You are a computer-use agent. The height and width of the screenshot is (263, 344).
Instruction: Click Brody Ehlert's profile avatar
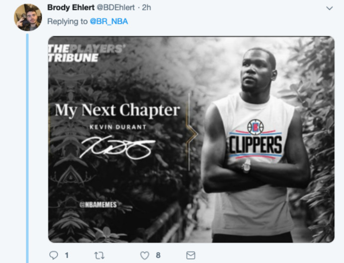coord(28,17)
